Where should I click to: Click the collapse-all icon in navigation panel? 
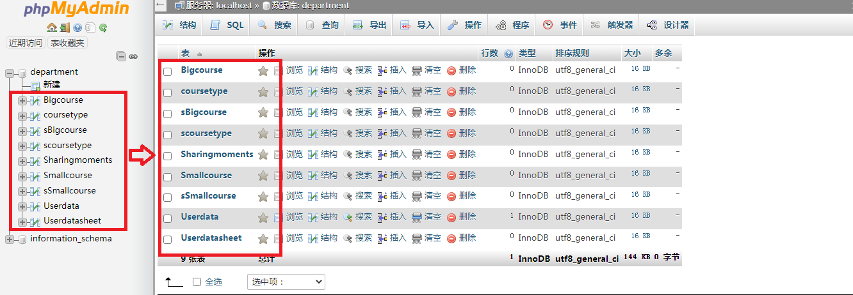pyautogui.click(x=121, y=56)
